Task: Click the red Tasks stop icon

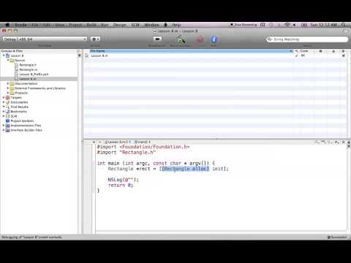Action: coord(200,39)
